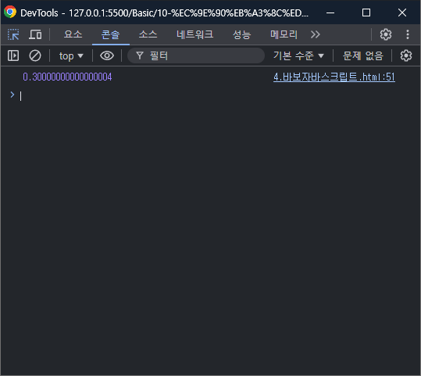Click into the console prompt input line
The image size is (421, 376).
click(x=215, y=95)
